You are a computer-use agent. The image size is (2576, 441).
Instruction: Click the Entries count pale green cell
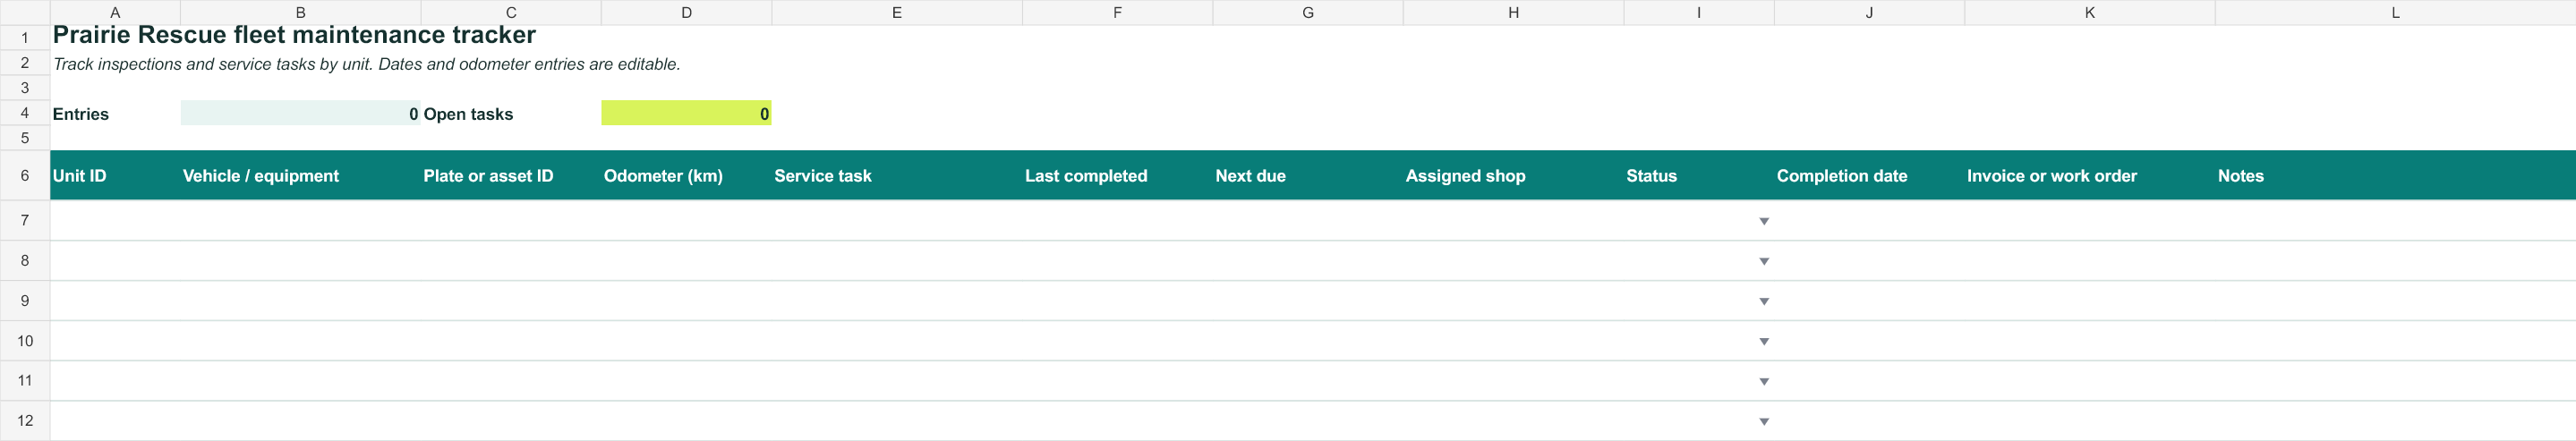point(300,113)
